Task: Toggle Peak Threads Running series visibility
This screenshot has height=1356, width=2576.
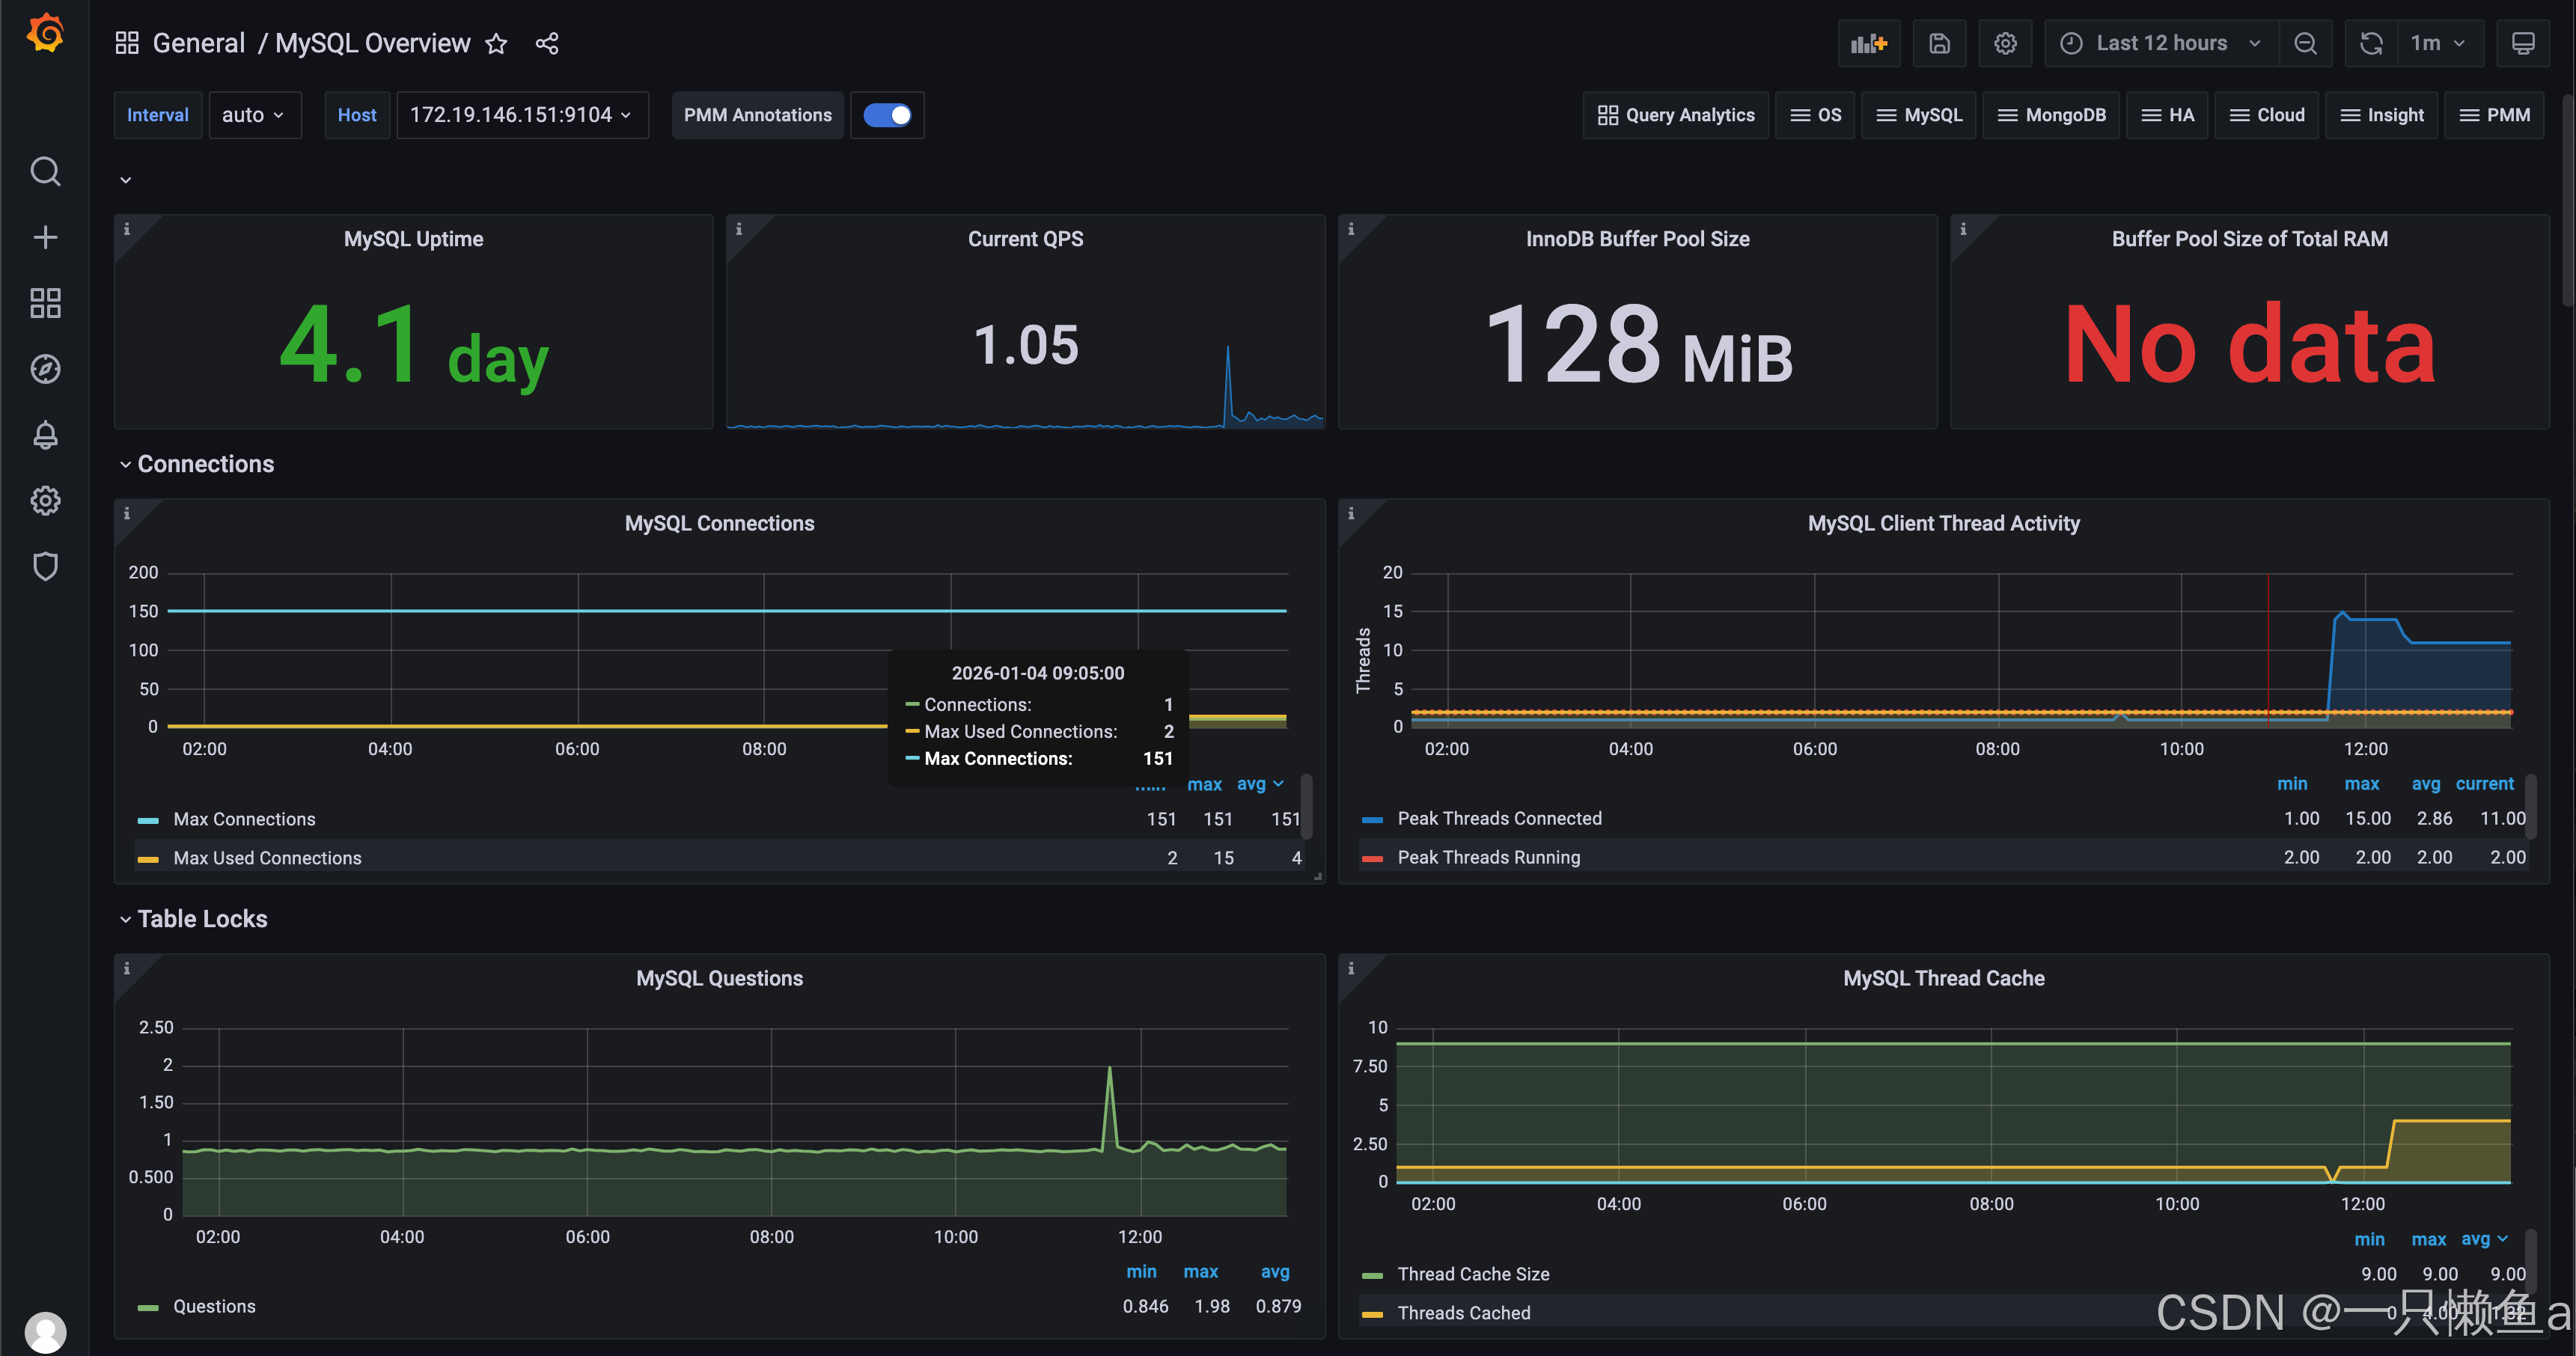Action: click(1488, 857)
